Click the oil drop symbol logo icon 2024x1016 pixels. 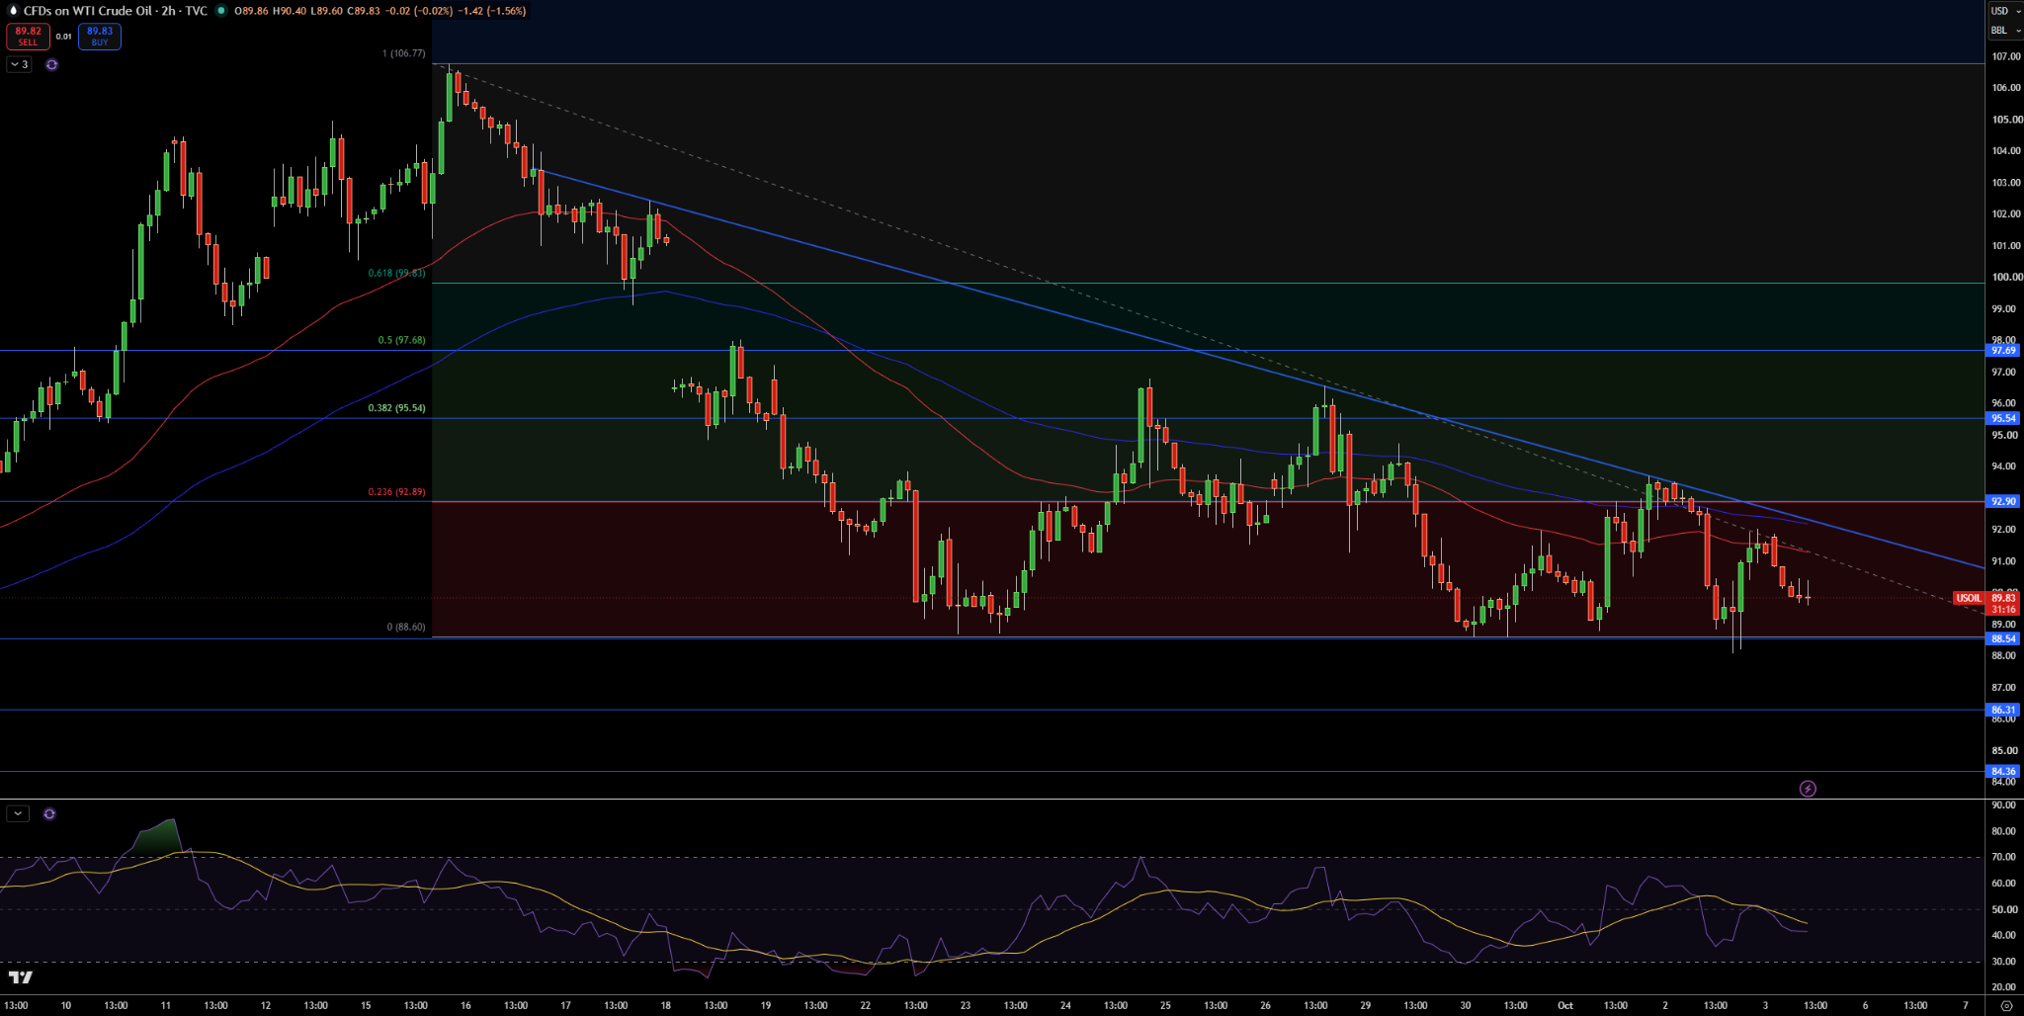coord(12,11)
